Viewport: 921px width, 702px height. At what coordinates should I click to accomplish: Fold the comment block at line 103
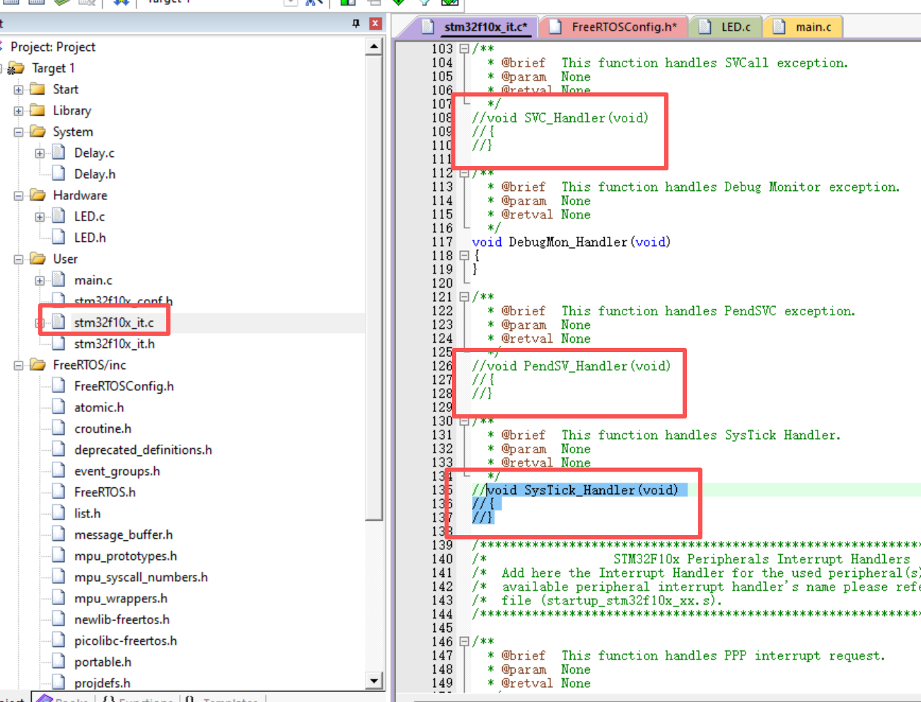pyautogui.click(x=464, y=49)
